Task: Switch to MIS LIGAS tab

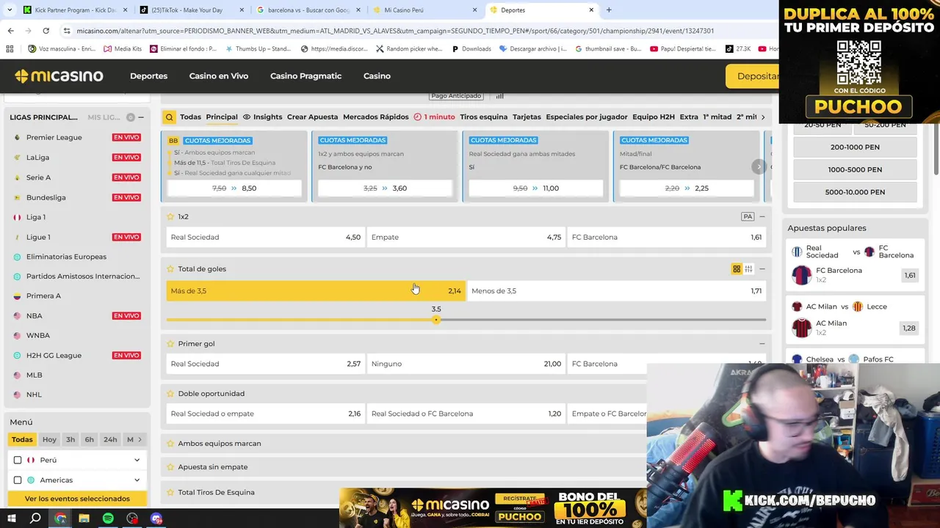Action: [x=104, y=117]
